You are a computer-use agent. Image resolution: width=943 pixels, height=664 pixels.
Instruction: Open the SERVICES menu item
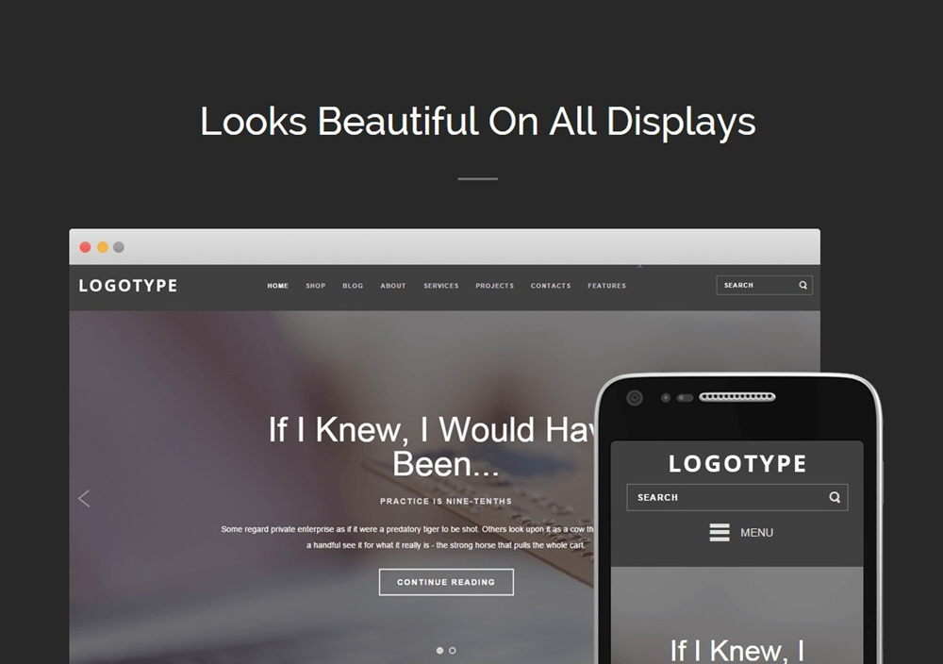pos(440,286)
